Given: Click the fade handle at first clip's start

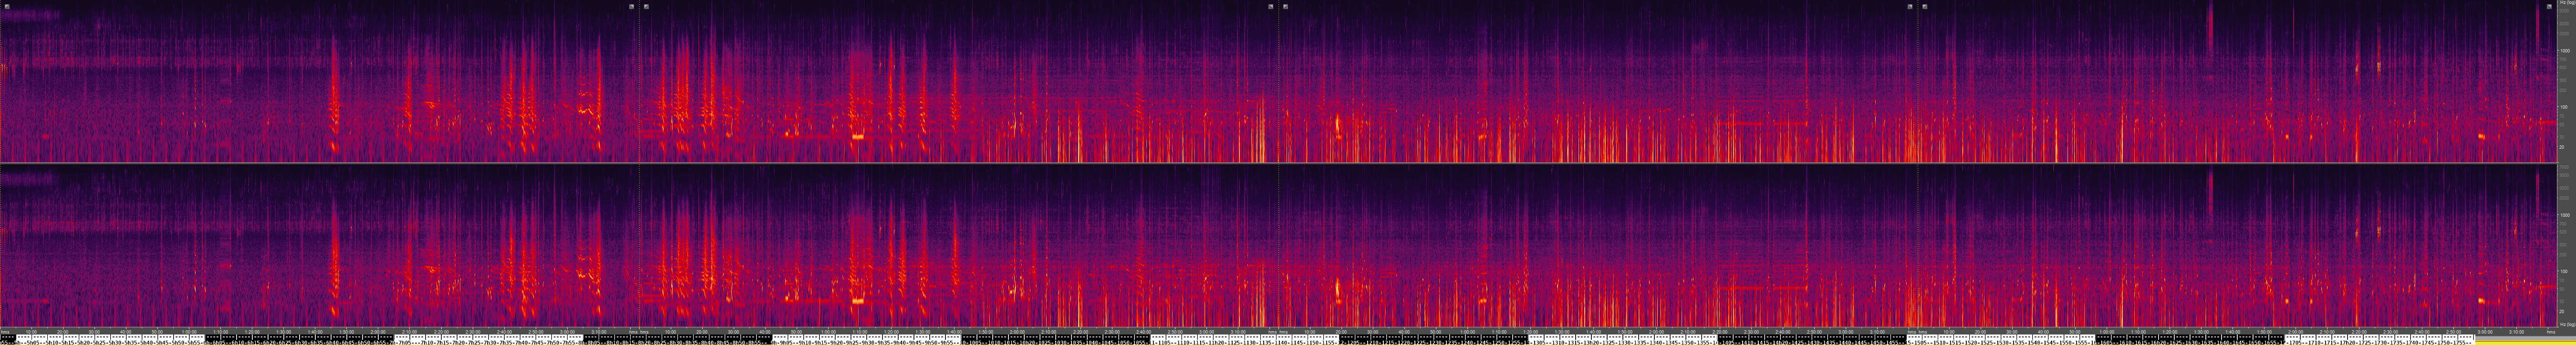Looking at the screenshot, I should 7,6.
